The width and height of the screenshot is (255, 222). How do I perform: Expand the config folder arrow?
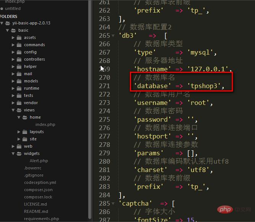13,52
